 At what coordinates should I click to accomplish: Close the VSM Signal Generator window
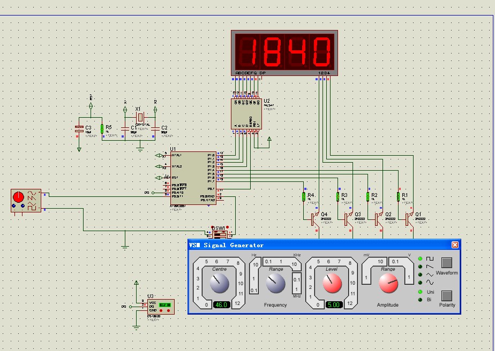(455, 245)
